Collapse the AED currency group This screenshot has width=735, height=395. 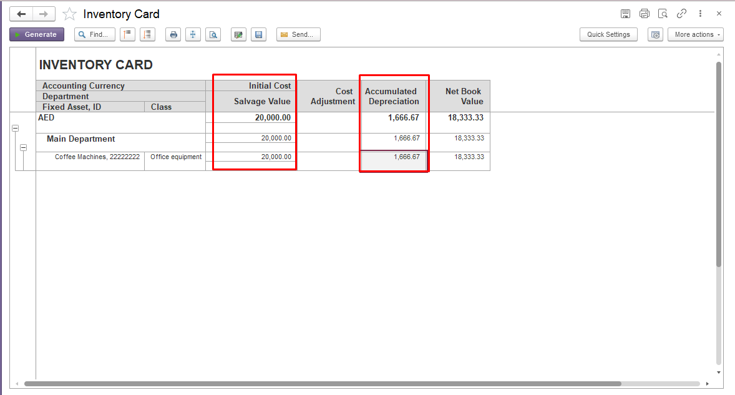pos(15,128)
